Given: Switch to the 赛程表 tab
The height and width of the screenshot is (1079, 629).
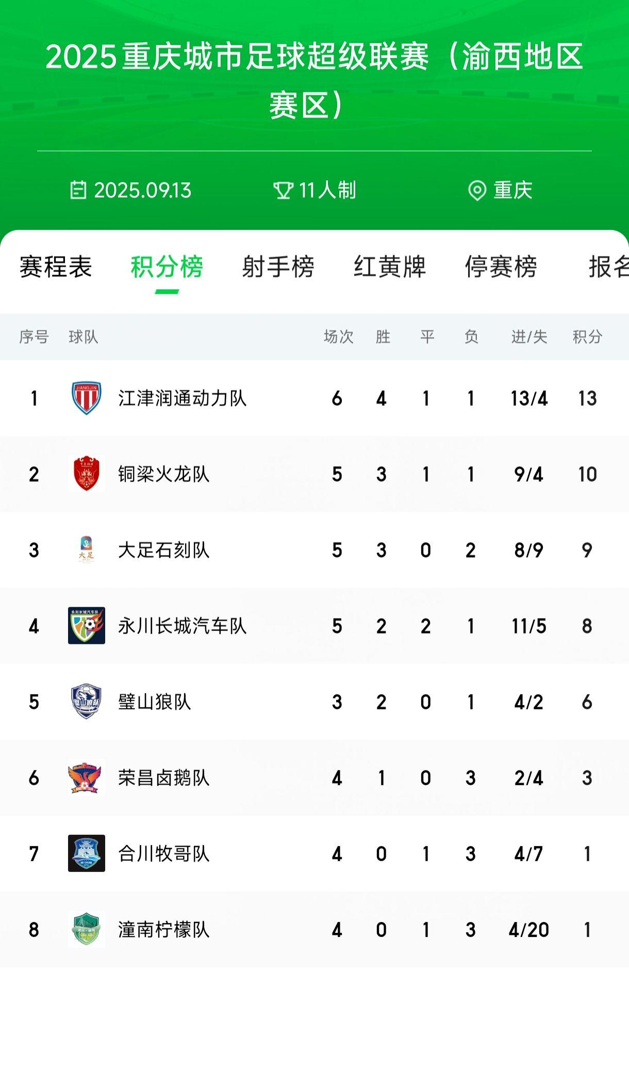Looking at the screenshot, I should coord(56,267).
